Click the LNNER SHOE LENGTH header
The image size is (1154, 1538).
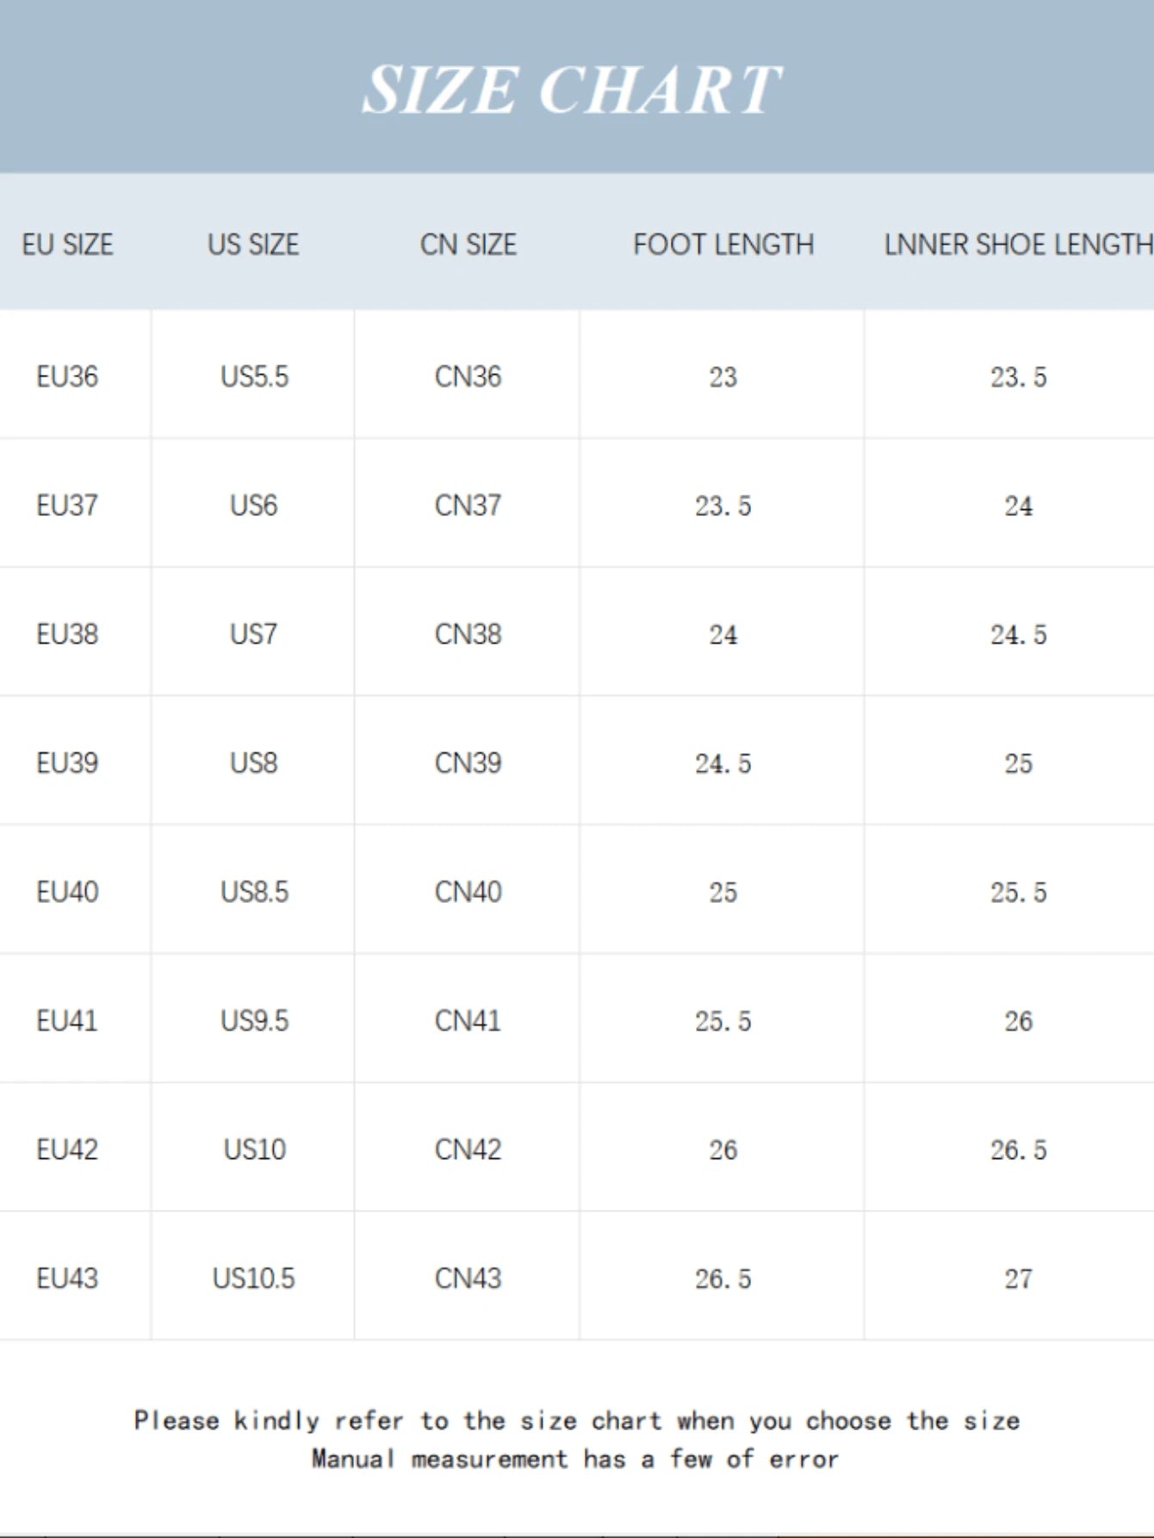click(1019, 245)
